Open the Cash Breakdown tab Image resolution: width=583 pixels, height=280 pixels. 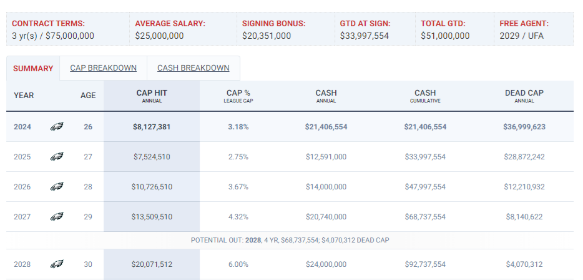(x=193, y=68)
